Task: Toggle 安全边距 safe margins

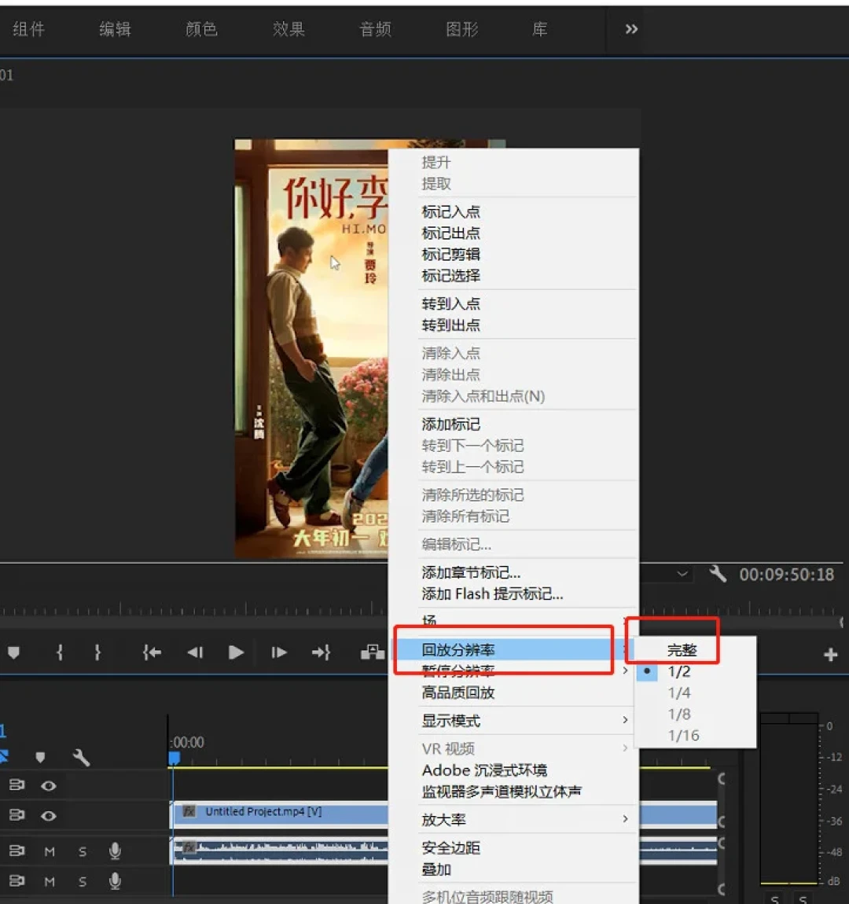Action: [513, 847]
